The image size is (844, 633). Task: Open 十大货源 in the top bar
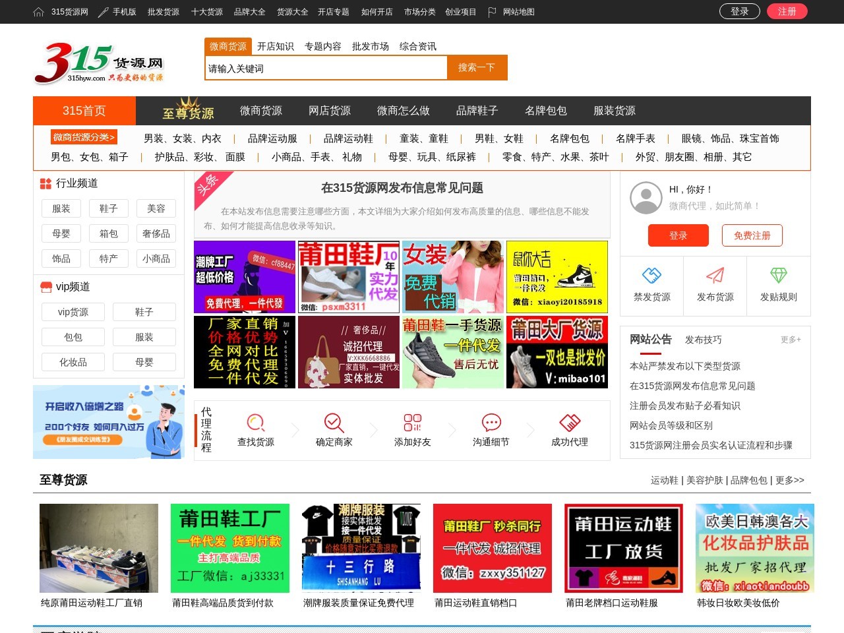[207, 12]
